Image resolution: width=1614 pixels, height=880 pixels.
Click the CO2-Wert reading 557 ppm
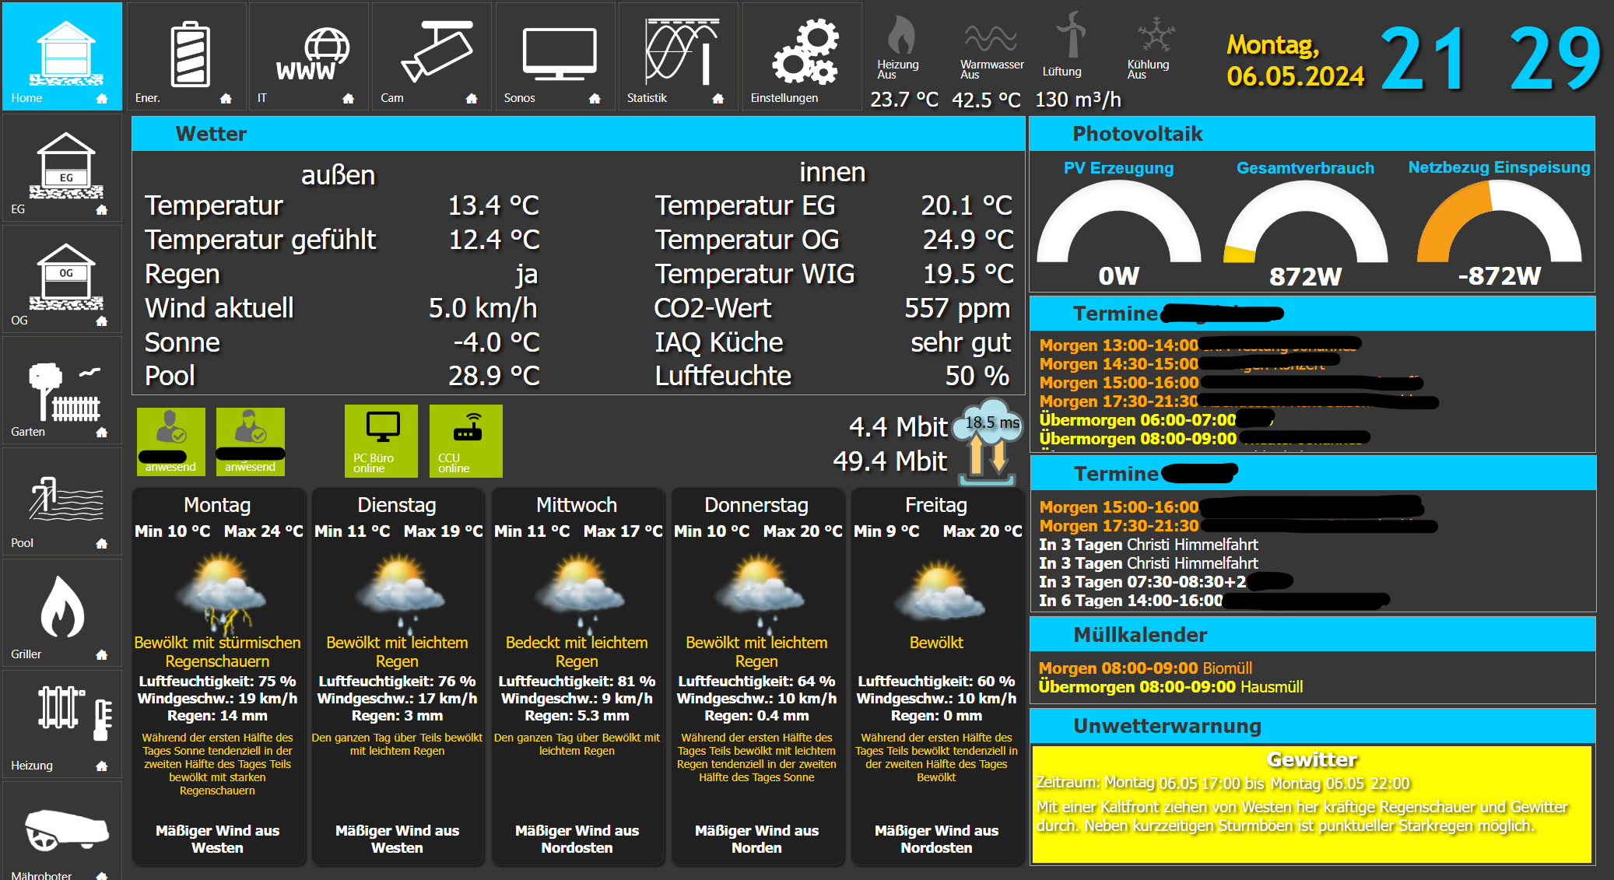coord(957,308)
